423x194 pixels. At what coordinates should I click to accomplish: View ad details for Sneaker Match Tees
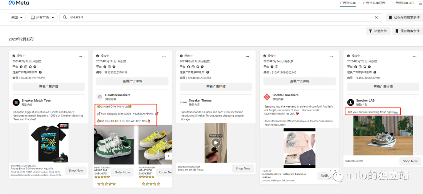coord(49,86)
